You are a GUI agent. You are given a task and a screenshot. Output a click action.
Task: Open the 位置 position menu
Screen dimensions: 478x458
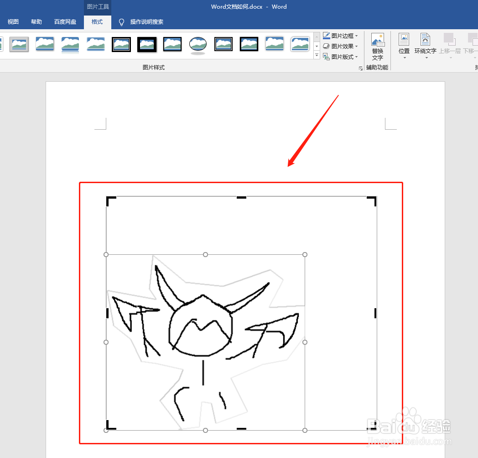[404, 46]
